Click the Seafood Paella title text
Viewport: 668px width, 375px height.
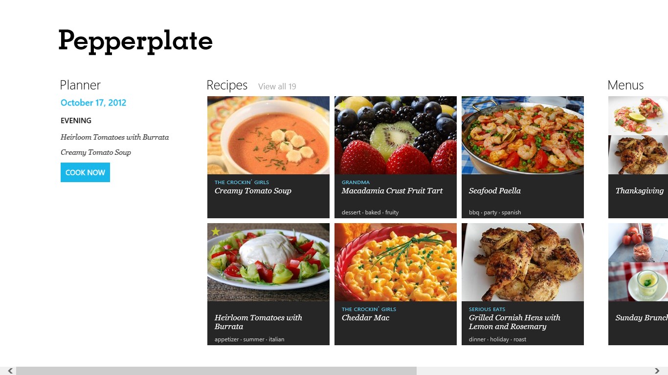pos(494,191)
